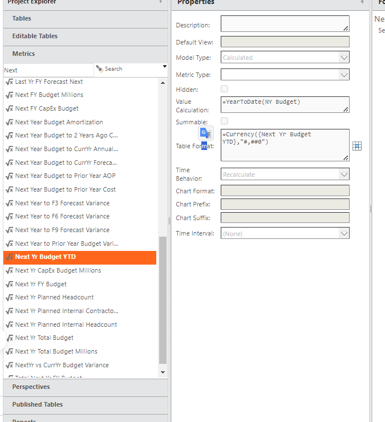This screenshot has width=385, height=422.
Task: Click the Search flashlight icon
Action: (x=99, y=69)
